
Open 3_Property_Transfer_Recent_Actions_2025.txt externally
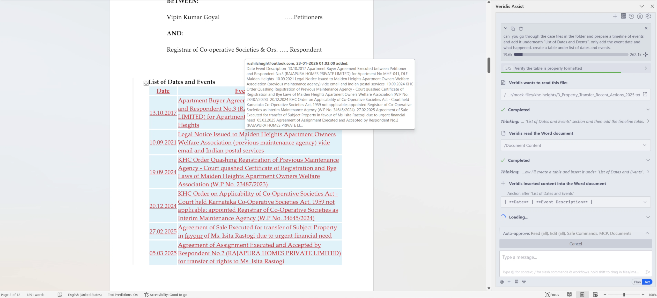pos(645,94)
